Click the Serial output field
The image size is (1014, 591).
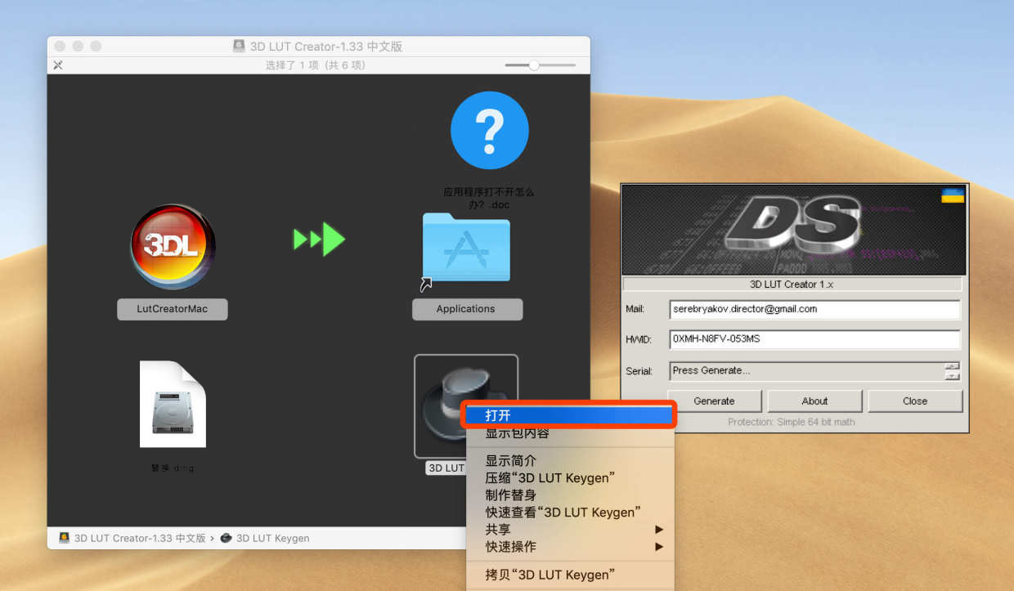[x=807, y=371]
